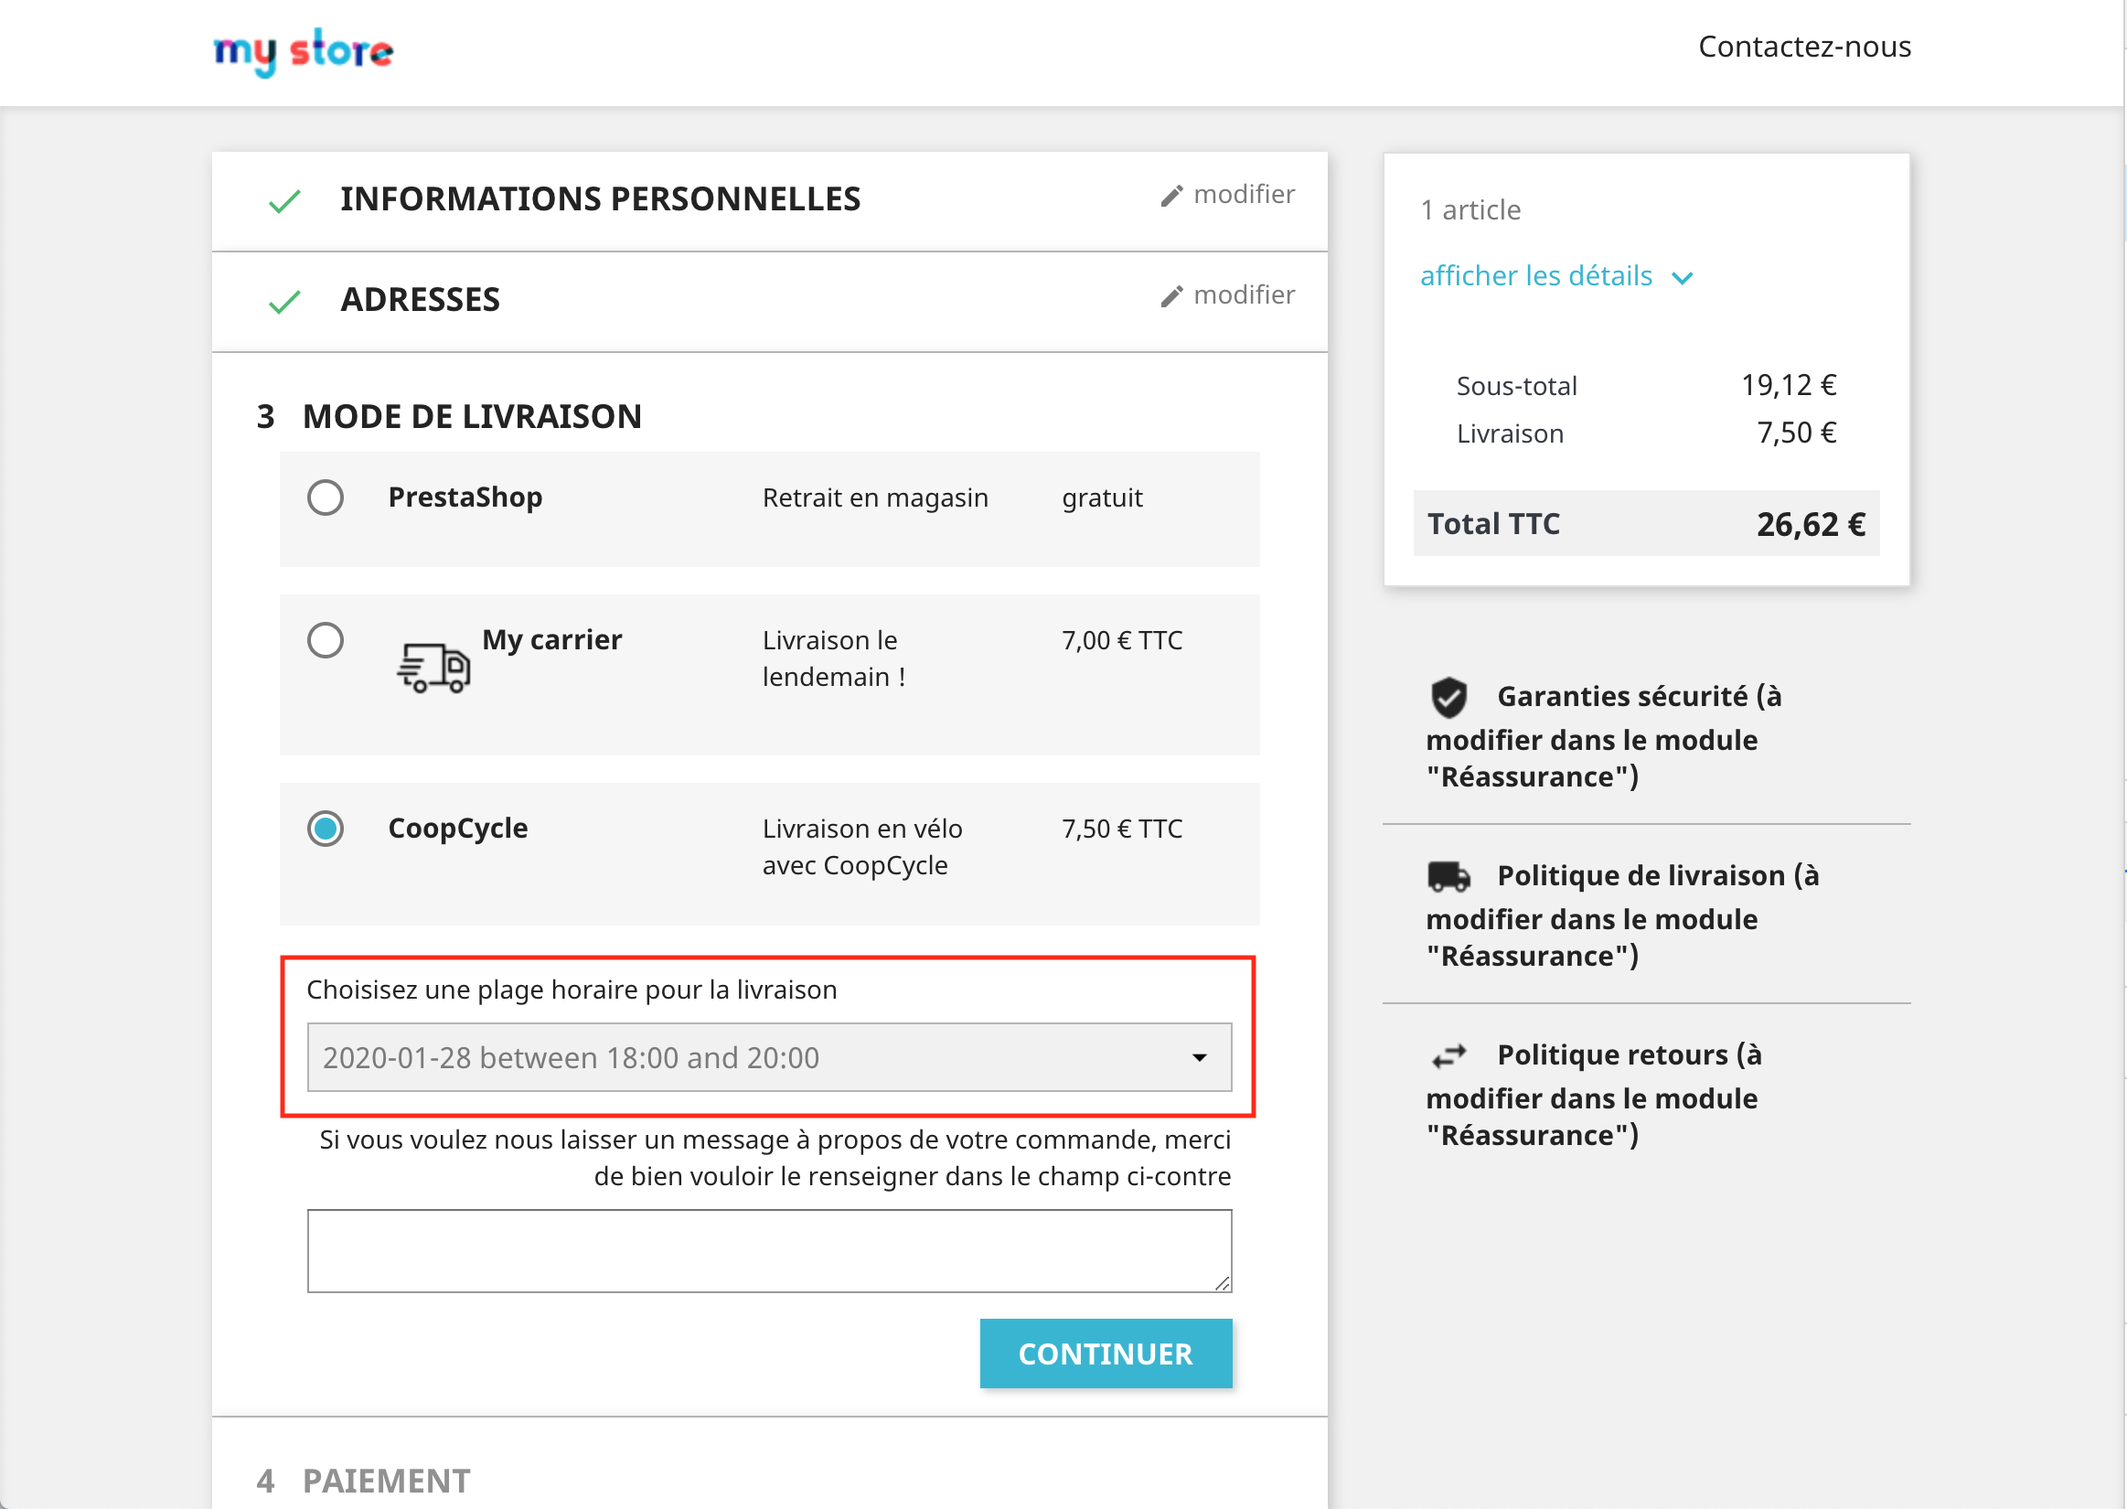Select the PrestaShop store pickup option

click(326, 498)
